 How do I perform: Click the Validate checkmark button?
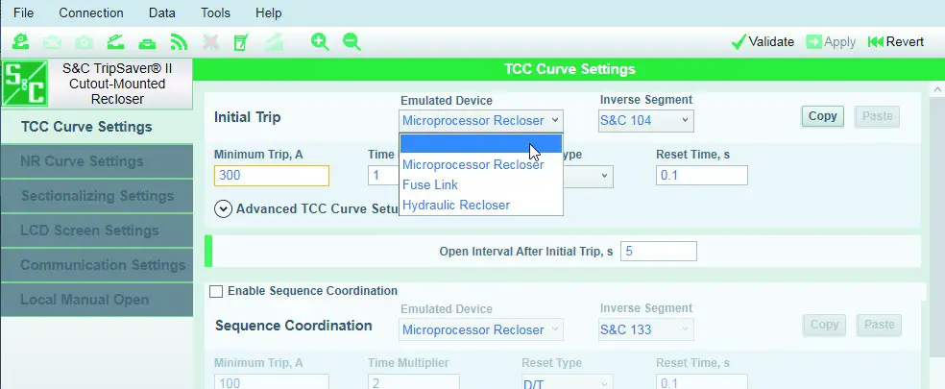[763, 41]
